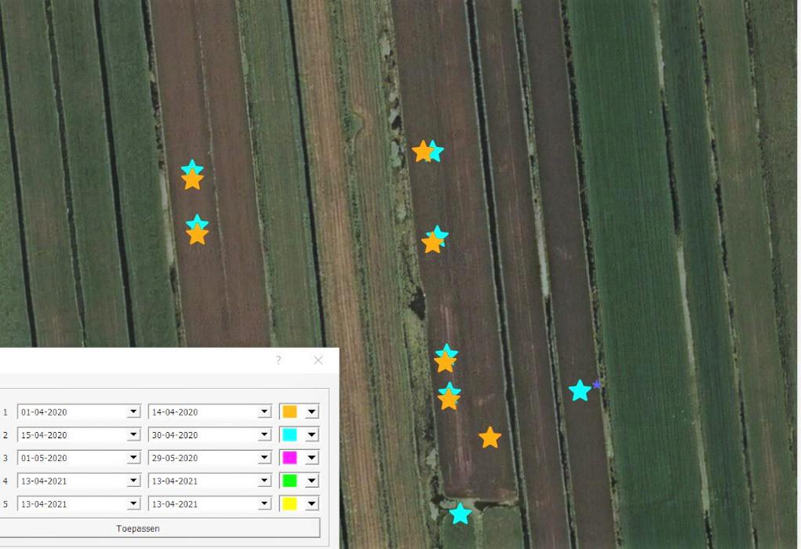The image size is (801, 549).
Task: Open row 5 end date 13-04-2021 dropdown
Action: (264, 503)
